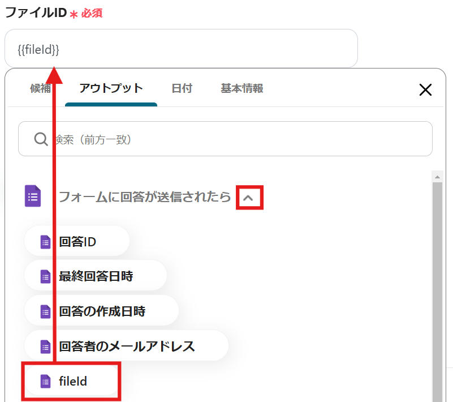Click the form icon on 回答ID chip
The width and height of the screenshot is (453, 402).
point(45,242)
